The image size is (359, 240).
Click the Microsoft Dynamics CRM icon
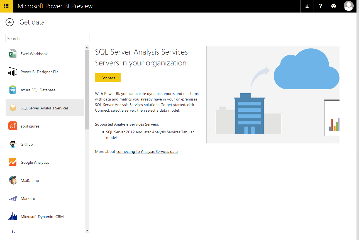(13, 216)
